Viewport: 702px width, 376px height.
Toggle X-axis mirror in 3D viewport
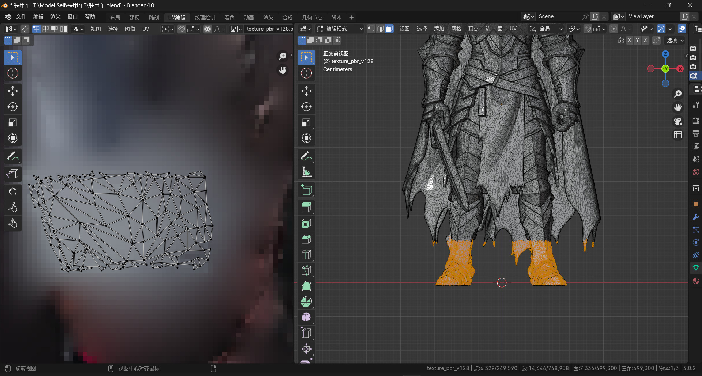(629, 40)
